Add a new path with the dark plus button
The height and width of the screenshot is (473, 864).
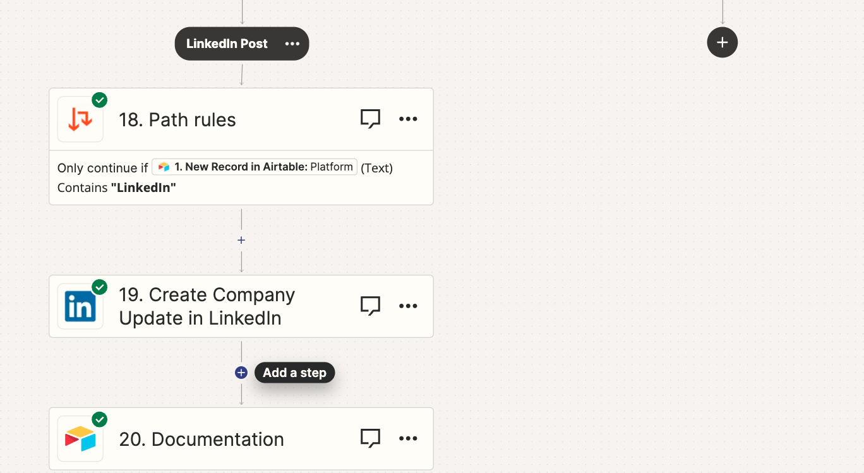(723, 42)
